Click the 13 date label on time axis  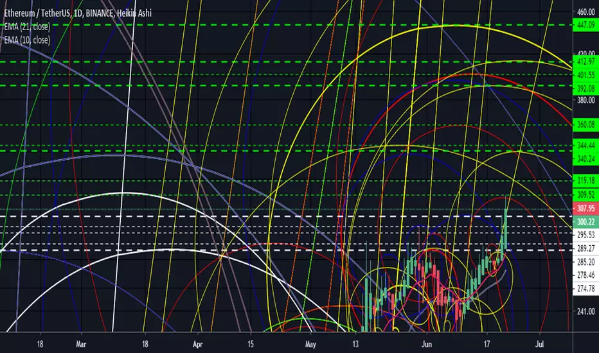click(355, 344)
